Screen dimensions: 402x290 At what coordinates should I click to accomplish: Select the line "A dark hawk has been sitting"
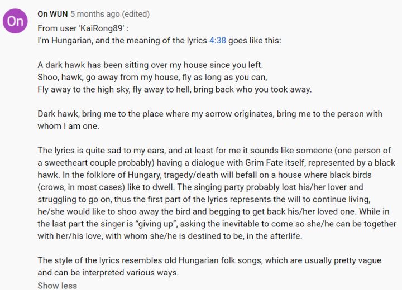point(150,65)
